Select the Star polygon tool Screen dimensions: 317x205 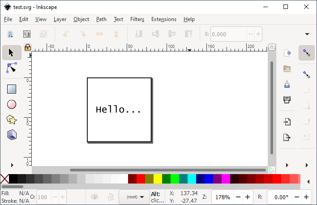pyautogui.click(x=12, y=120)
